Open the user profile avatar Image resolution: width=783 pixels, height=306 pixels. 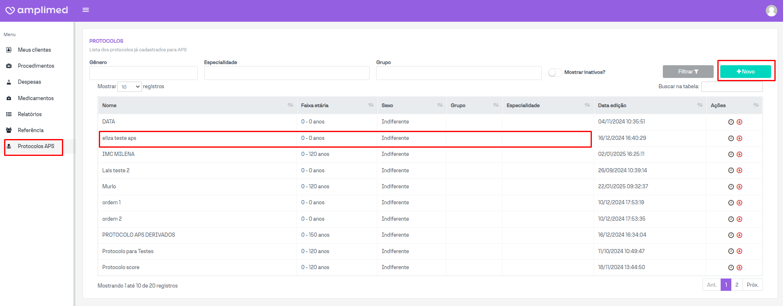tap(771, 11)
